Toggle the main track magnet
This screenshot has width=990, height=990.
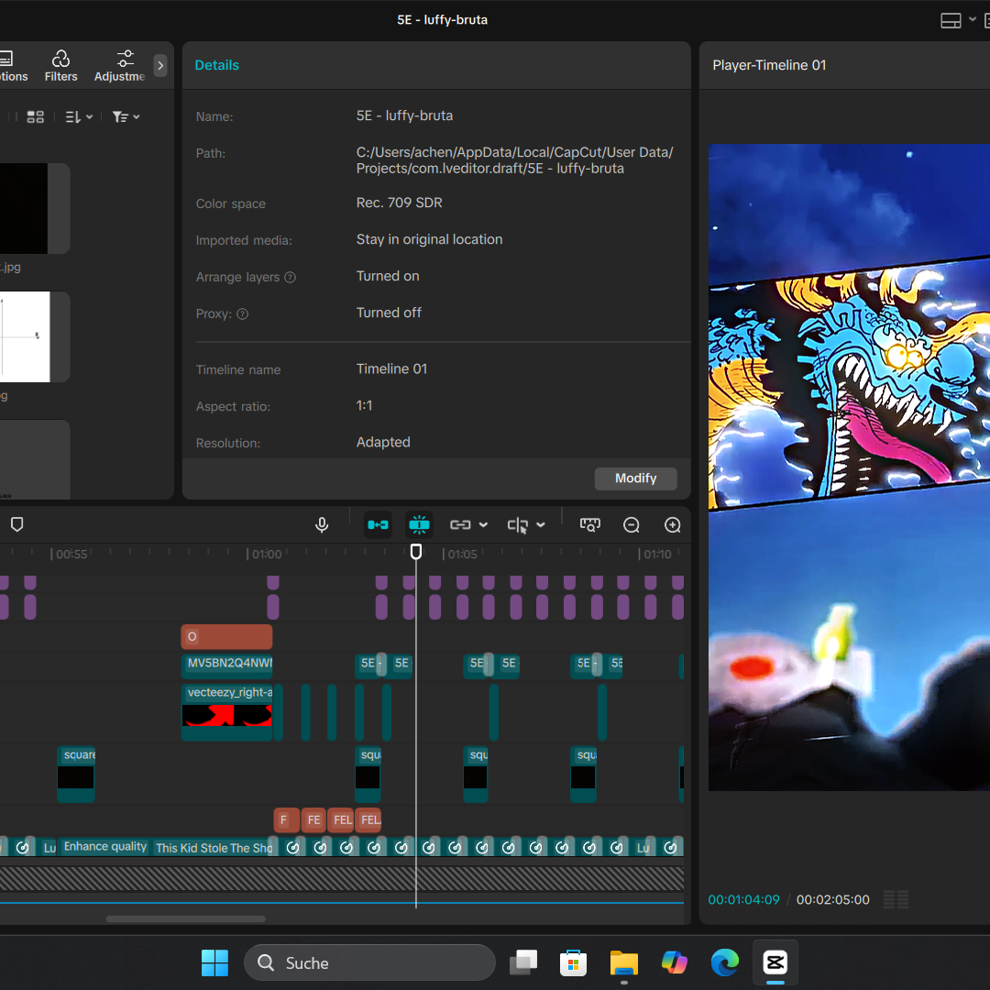[379, 524]
